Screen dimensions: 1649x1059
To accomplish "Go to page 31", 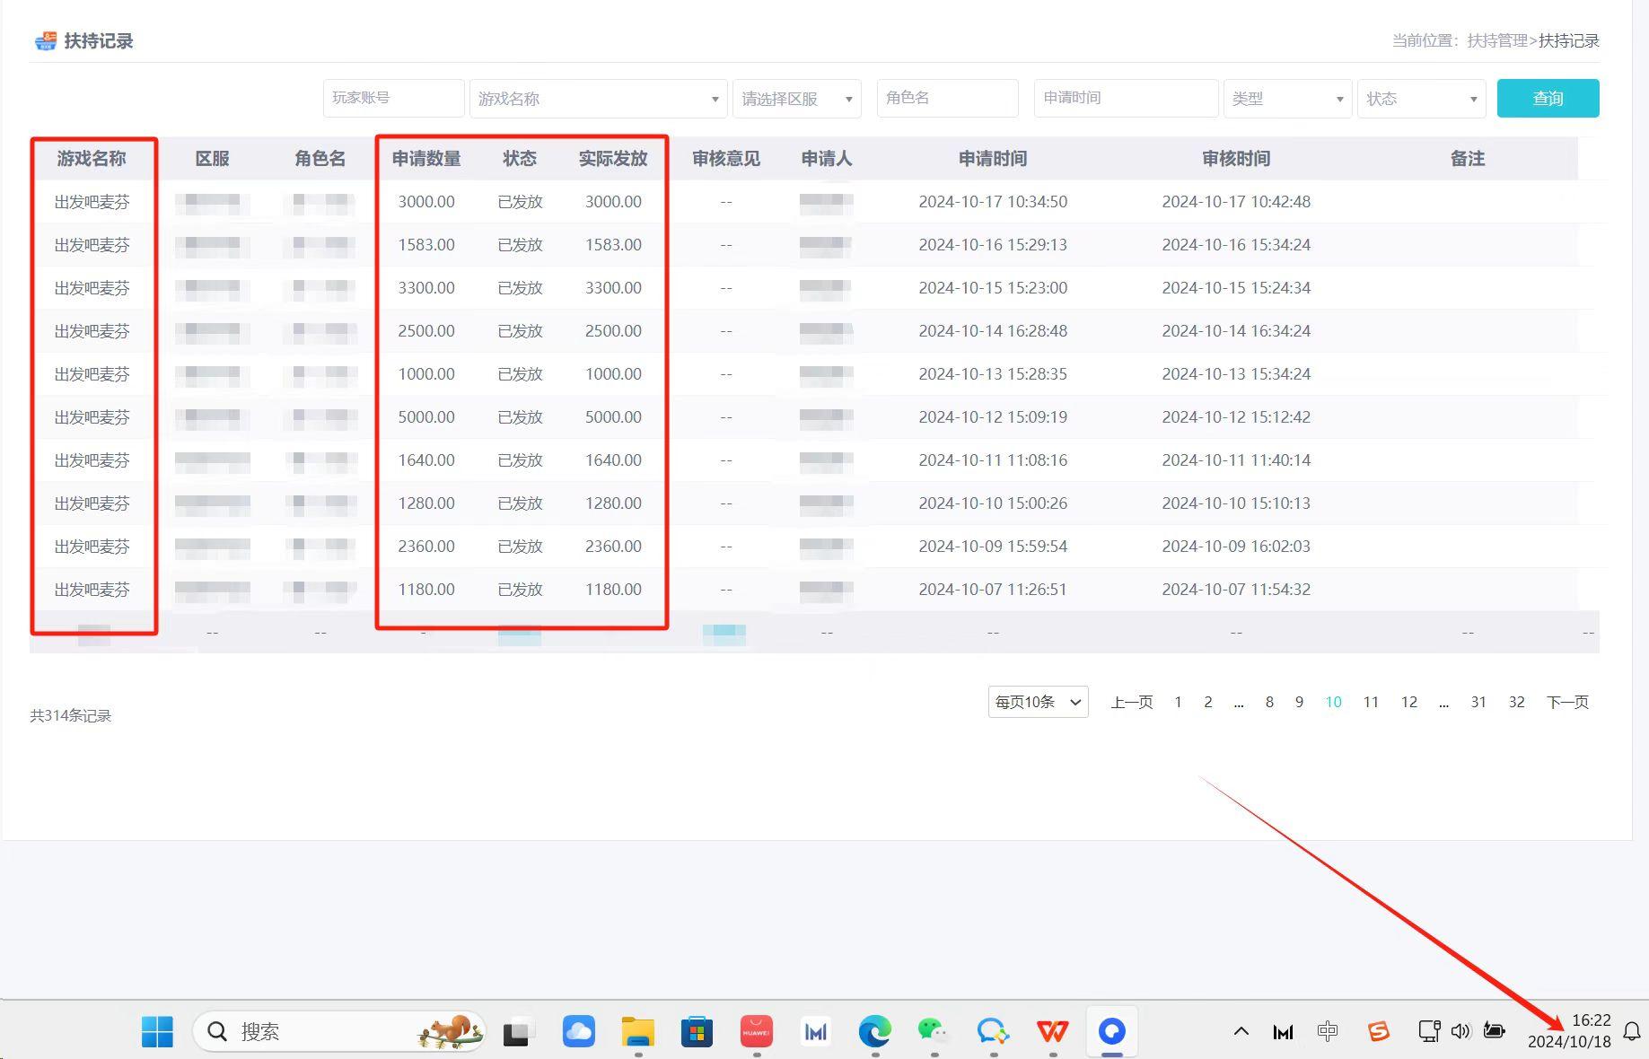I will tap(1478, 702).
